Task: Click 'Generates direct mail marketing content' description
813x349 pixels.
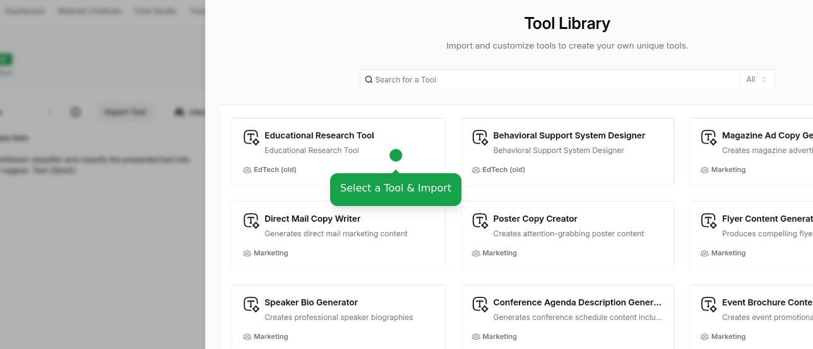Action: pos(336,234)
